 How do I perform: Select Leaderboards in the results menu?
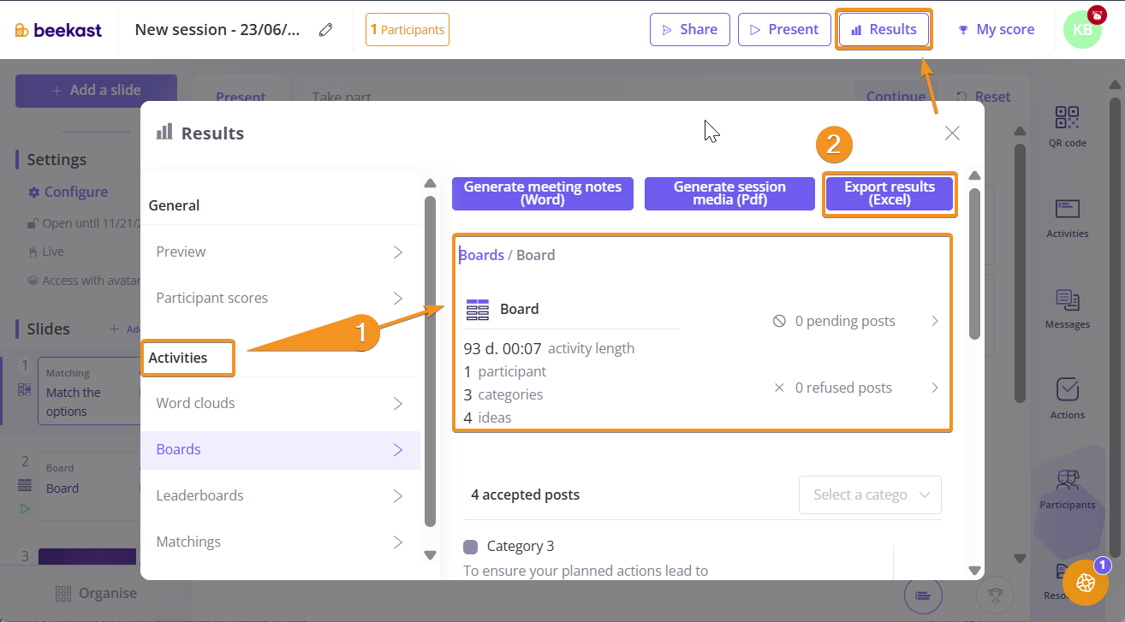280,495
